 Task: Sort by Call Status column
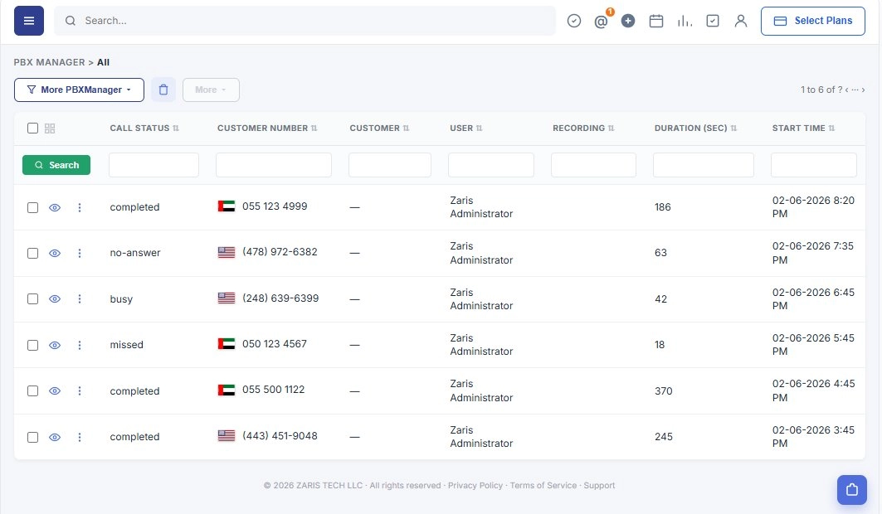tap(144, 128)
